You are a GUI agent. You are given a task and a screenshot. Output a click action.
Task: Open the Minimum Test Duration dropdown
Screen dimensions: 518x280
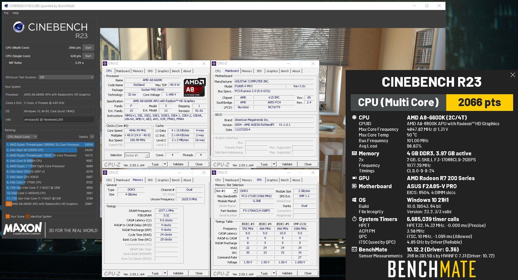[x=66, y=77]
